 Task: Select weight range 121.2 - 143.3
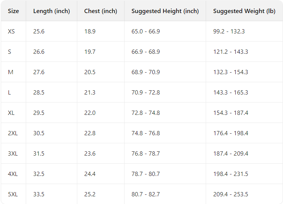tap(231, 52)
